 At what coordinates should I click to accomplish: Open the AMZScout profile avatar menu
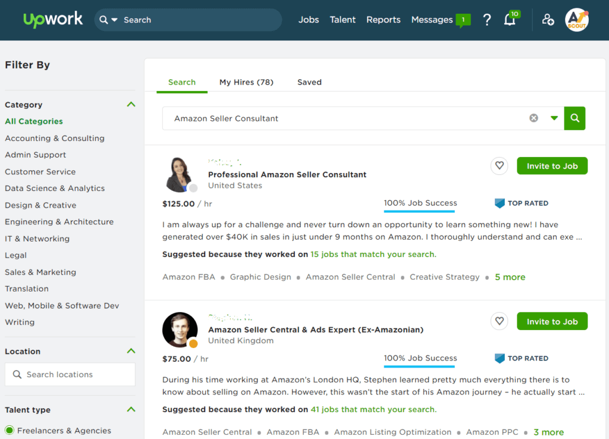pyautogui.click(x=577, y=20)
